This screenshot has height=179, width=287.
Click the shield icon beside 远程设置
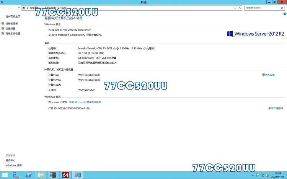point(3,29)
